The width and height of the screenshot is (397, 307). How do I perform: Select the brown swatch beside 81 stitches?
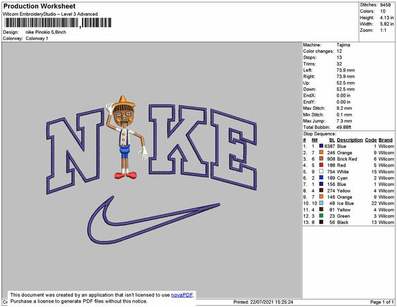coord(321,209)
